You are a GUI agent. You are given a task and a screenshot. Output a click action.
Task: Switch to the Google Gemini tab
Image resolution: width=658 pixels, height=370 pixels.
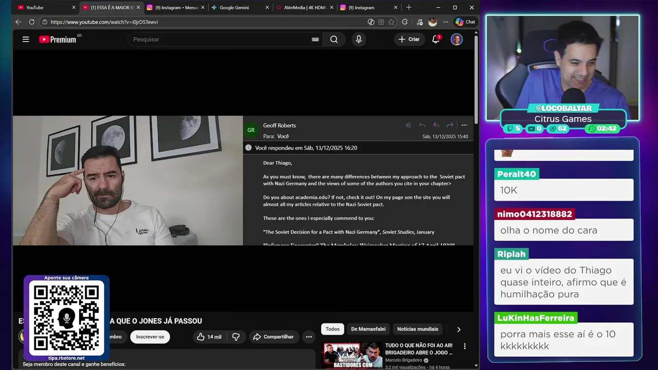pyautogui.click(x=239, y=8)
